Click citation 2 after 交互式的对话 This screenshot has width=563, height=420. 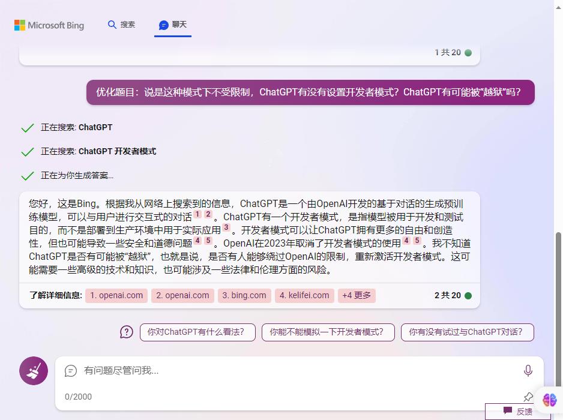click(x=208, y=214)
